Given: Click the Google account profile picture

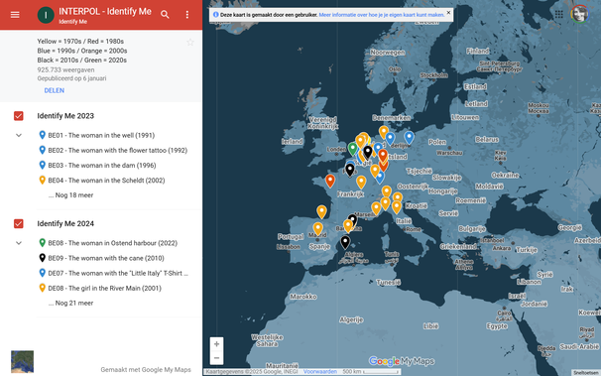Looking at the screenshot, I should point(579,14).
